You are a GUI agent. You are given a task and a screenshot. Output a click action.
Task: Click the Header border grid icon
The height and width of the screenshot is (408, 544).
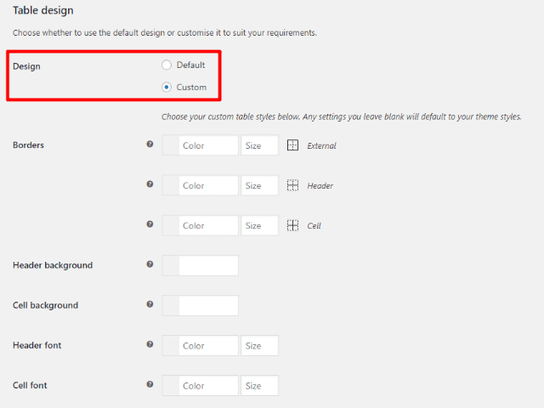(x=293, y=185)
